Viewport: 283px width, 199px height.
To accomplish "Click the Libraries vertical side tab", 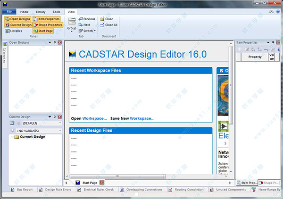I will 5,55.
